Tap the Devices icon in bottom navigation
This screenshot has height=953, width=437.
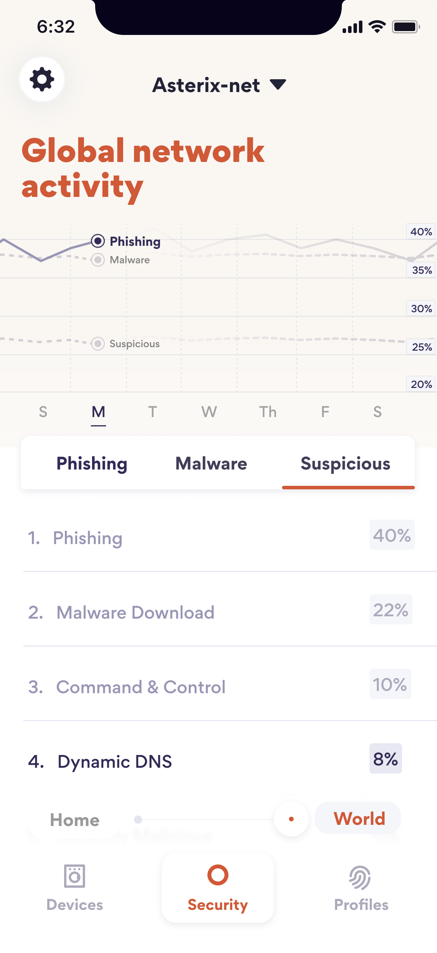tap(75, 876)
